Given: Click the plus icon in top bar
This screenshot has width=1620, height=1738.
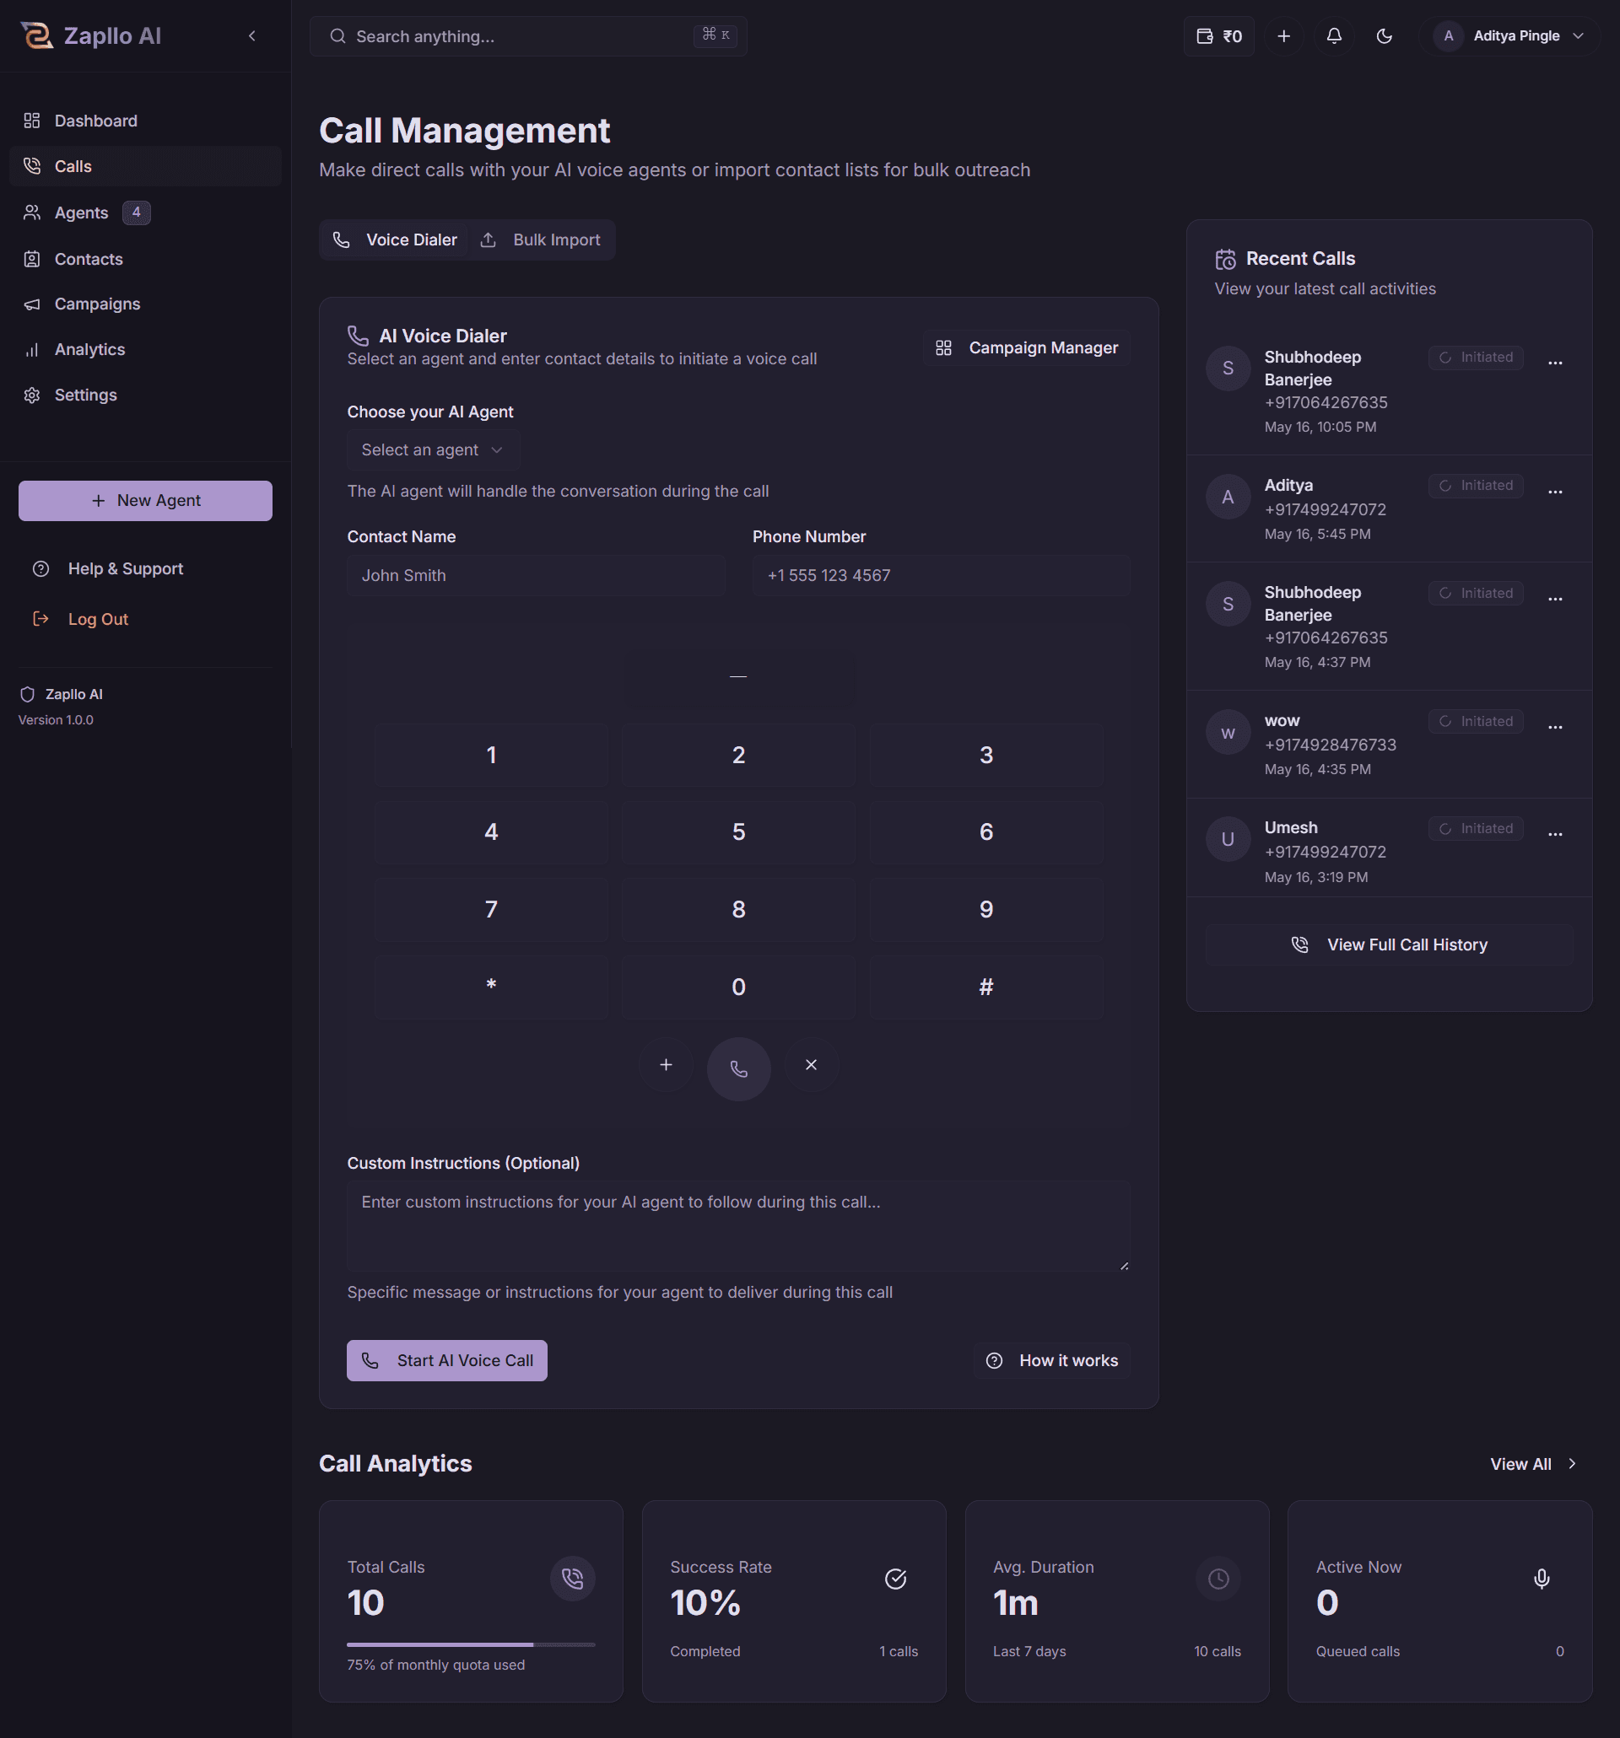Looking at the screenshot, I should [x=1283, y=36].
